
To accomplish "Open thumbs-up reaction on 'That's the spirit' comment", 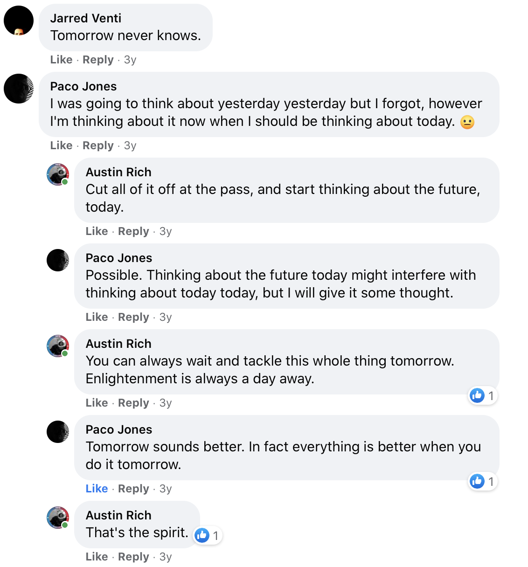I will pos(207,536).
